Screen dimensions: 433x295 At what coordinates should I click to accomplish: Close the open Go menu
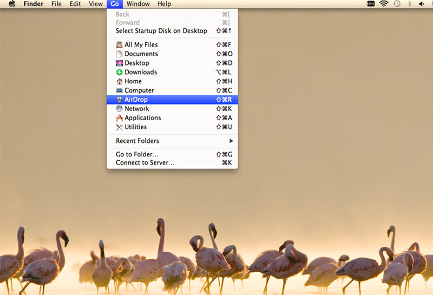(x=115, y=4)
